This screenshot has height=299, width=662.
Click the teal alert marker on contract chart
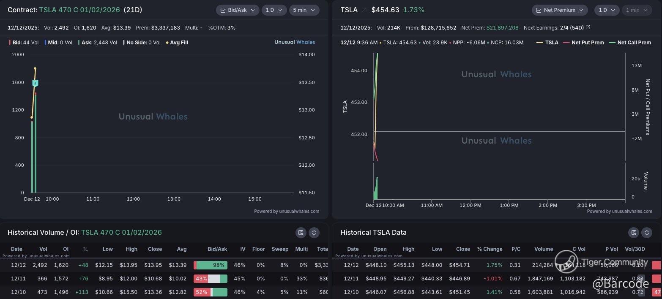tap(36, 84)
